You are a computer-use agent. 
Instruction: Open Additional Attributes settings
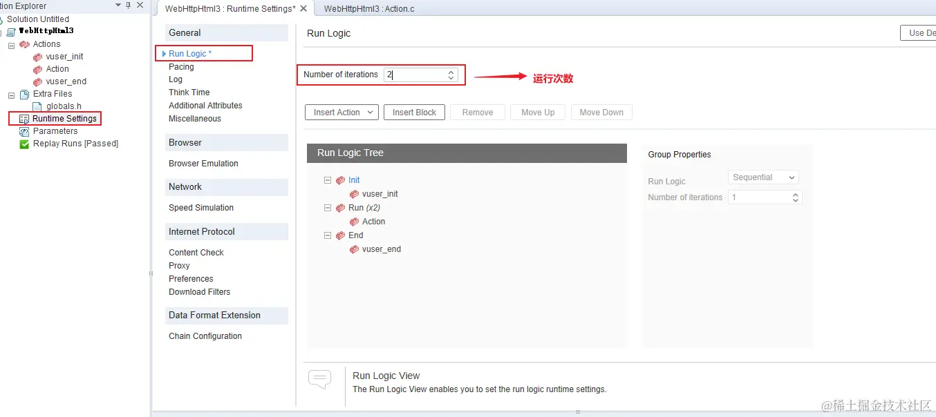tap(205, 106)
